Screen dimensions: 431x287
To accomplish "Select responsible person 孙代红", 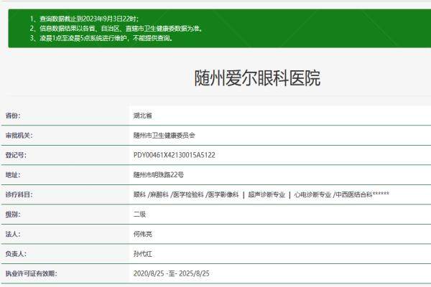I will point(143,254).
